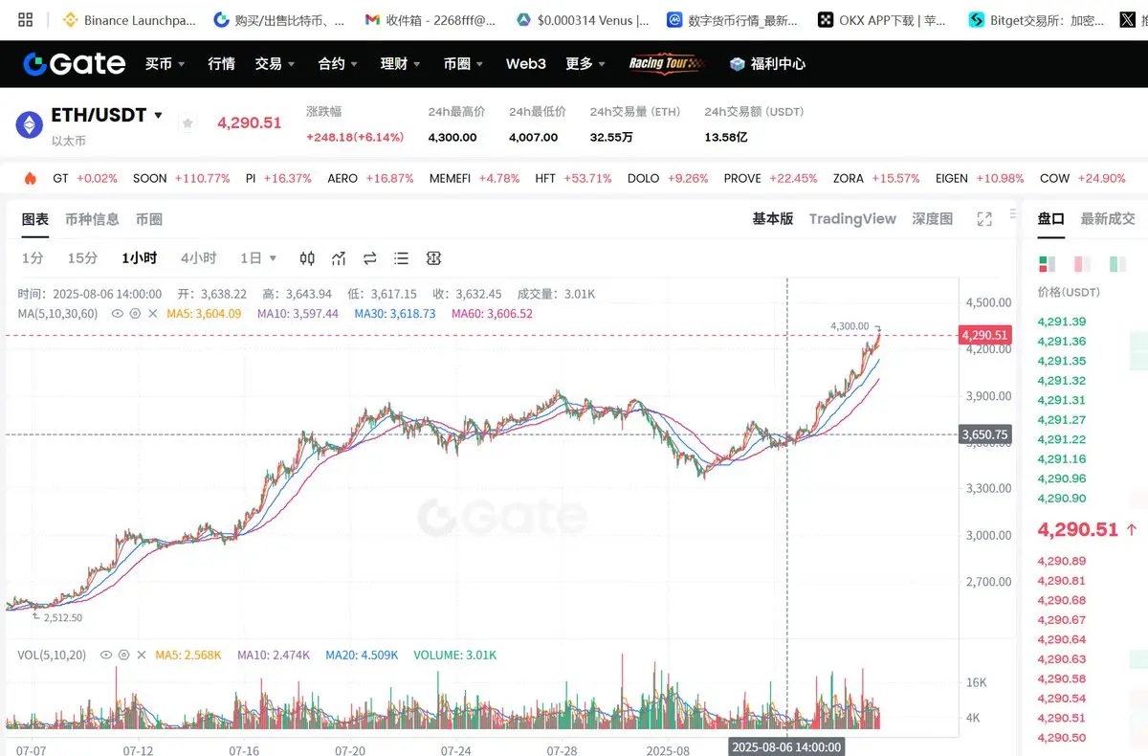1148x756 pixels.
Task: Open the indicators line-chart icon
Action: (339, 258)
